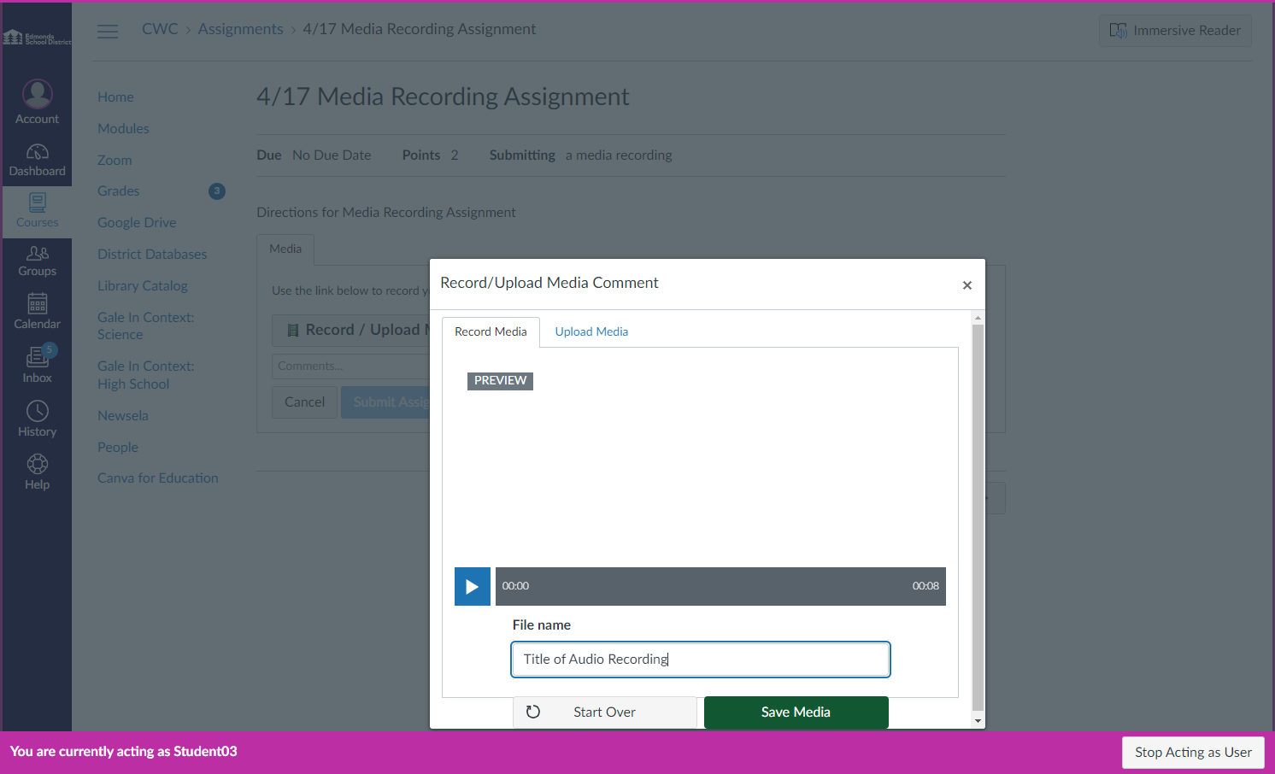Close the Record/Upload Media Comment dialog
Viewport: 1275px width, 774px height.
pos(967,285)
